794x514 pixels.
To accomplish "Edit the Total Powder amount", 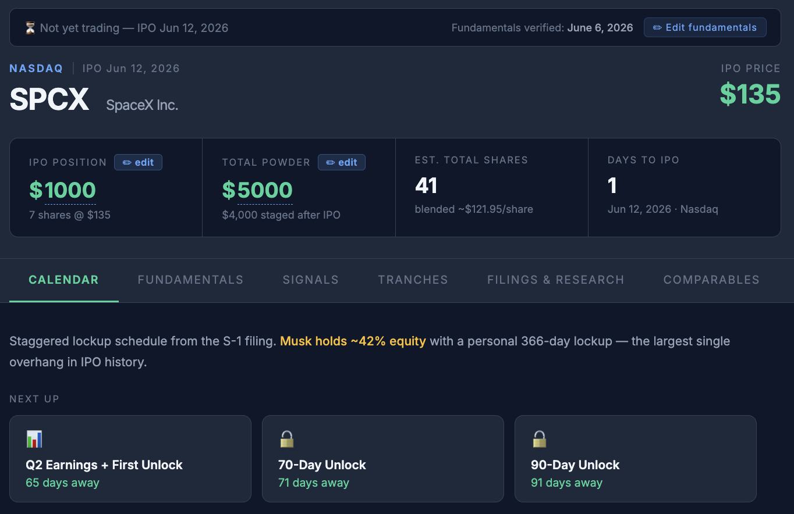I will [342, 162].
